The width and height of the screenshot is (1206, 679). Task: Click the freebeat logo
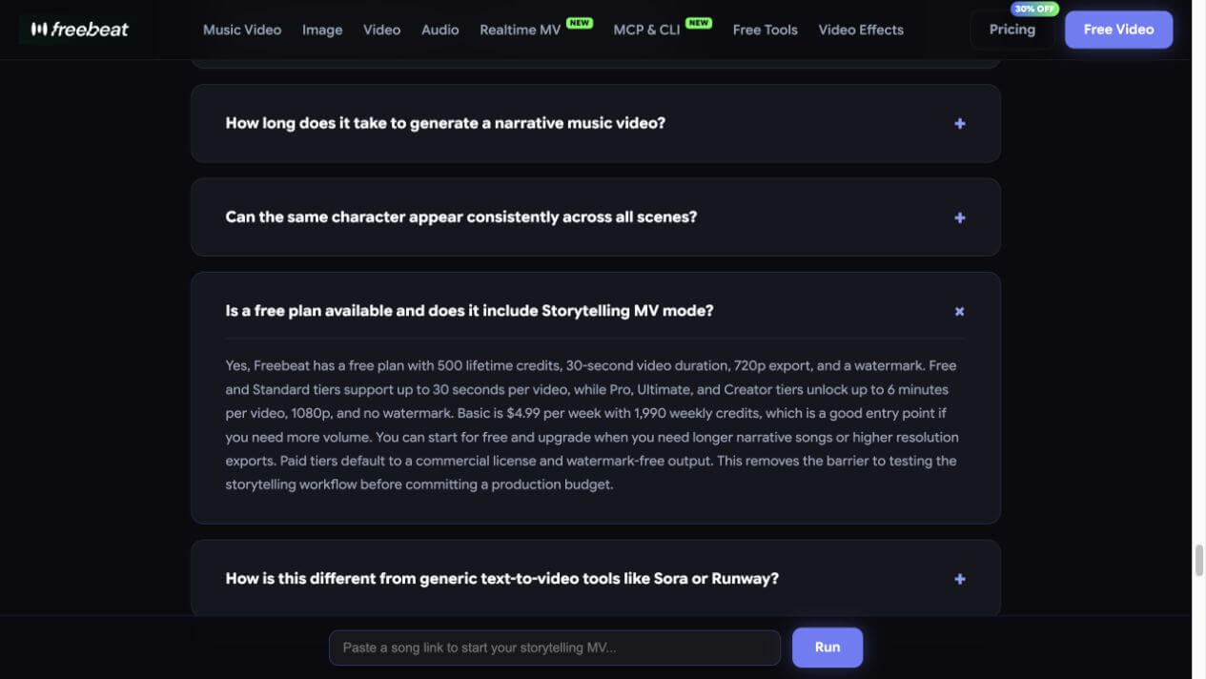[80, 30]
